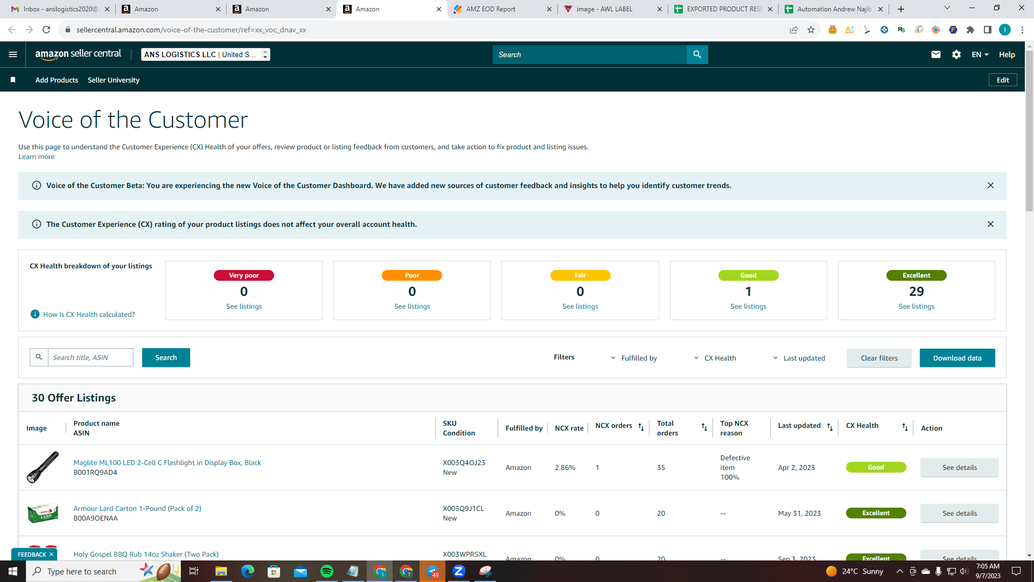1034x582 pixels.
Task: Click the amazon seller central logo
Action: [x=78, y=54]
